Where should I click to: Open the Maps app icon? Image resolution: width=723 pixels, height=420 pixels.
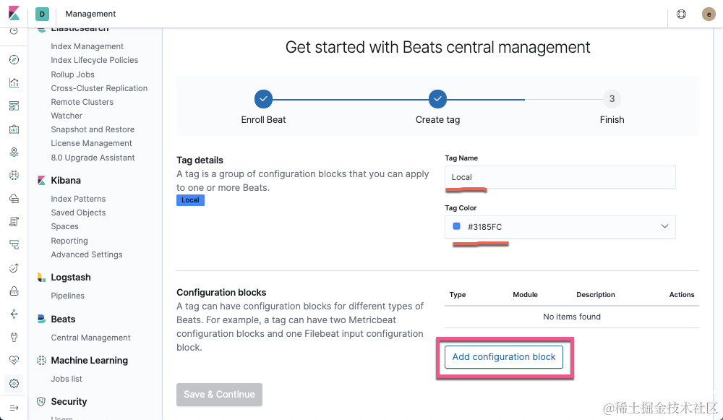(x=14, y=153)
